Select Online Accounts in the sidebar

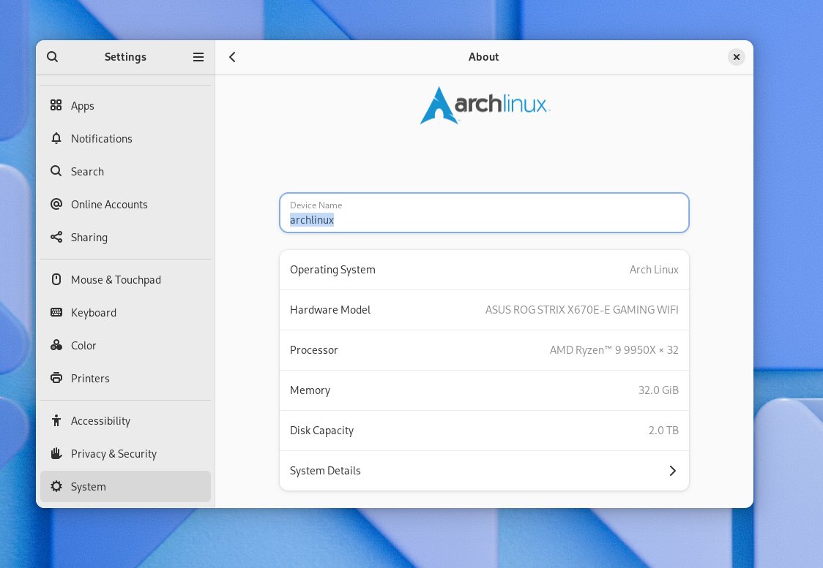coord(125,205)
